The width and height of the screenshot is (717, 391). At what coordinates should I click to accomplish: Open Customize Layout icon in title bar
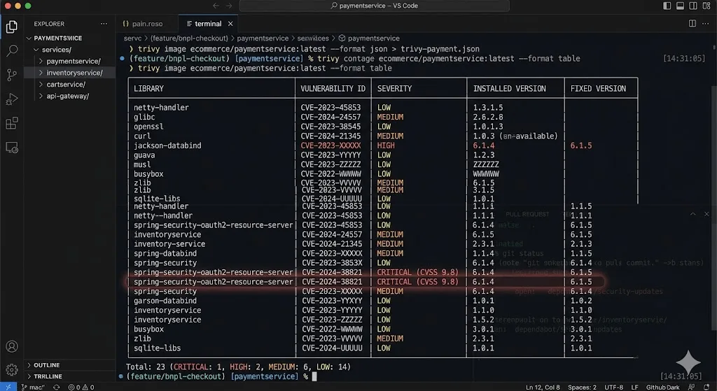(x=706, y=6)
